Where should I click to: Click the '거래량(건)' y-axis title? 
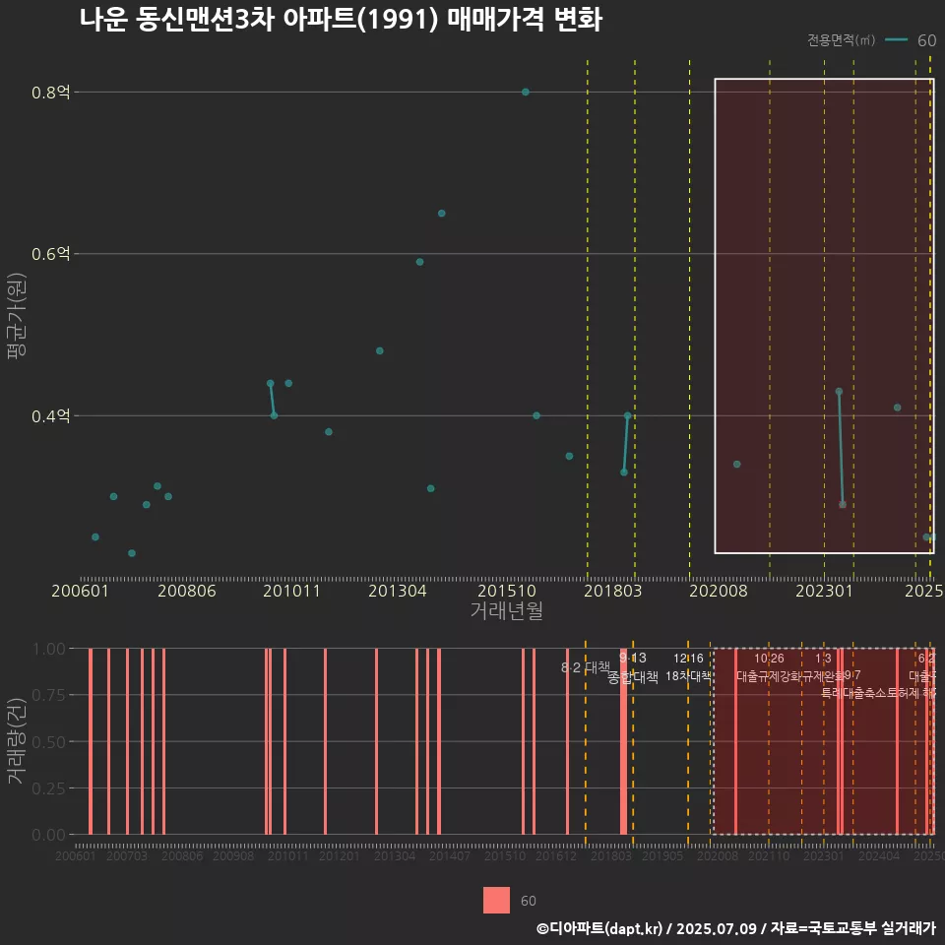17,741
